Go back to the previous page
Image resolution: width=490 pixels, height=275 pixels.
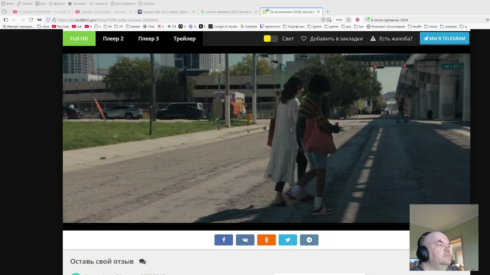14,20
